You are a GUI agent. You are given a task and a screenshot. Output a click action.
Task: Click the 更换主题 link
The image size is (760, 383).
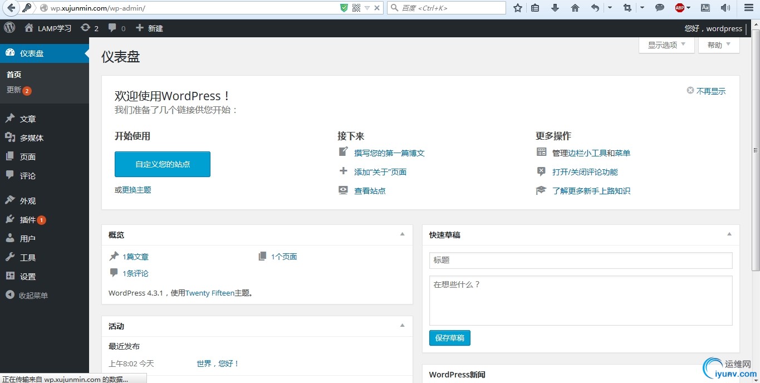[x=136, y=190]
